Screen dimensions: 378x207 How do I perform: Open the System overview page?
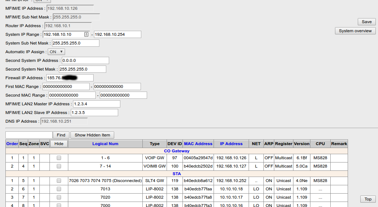pyautogui.click(x=355, y=31)
